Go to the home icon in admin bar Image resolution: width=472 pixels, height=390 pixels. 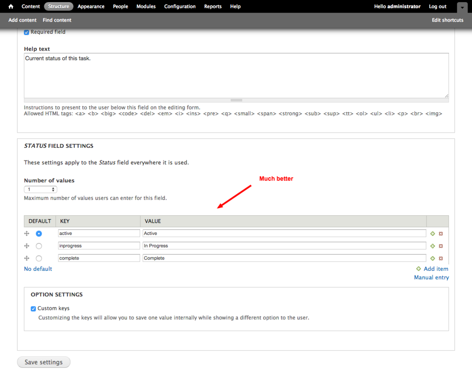point(11,6)
